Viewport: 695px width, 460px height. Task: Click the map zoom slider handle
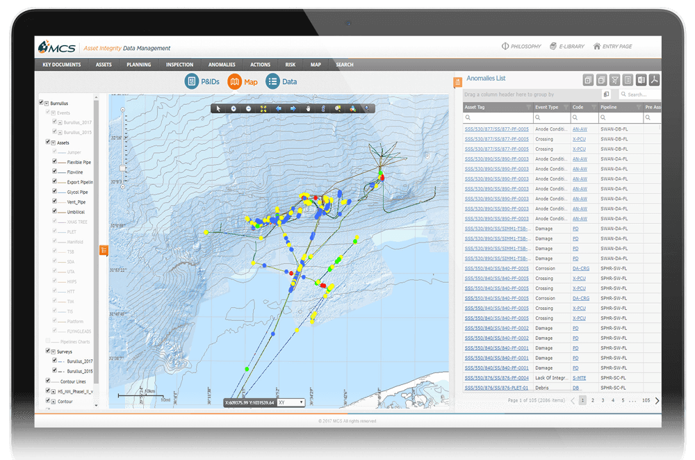click(123, 168)
